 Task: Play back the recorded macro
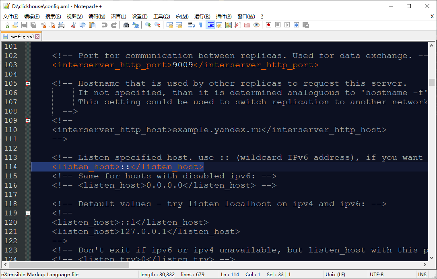click(287, 25)
